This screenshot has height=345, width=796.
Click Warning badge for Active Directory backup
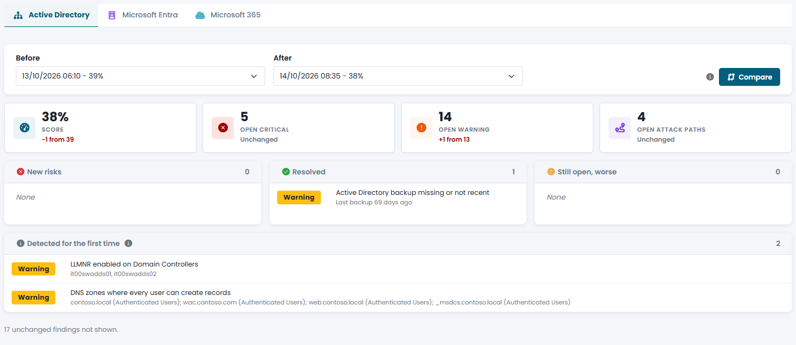(299, 198)
